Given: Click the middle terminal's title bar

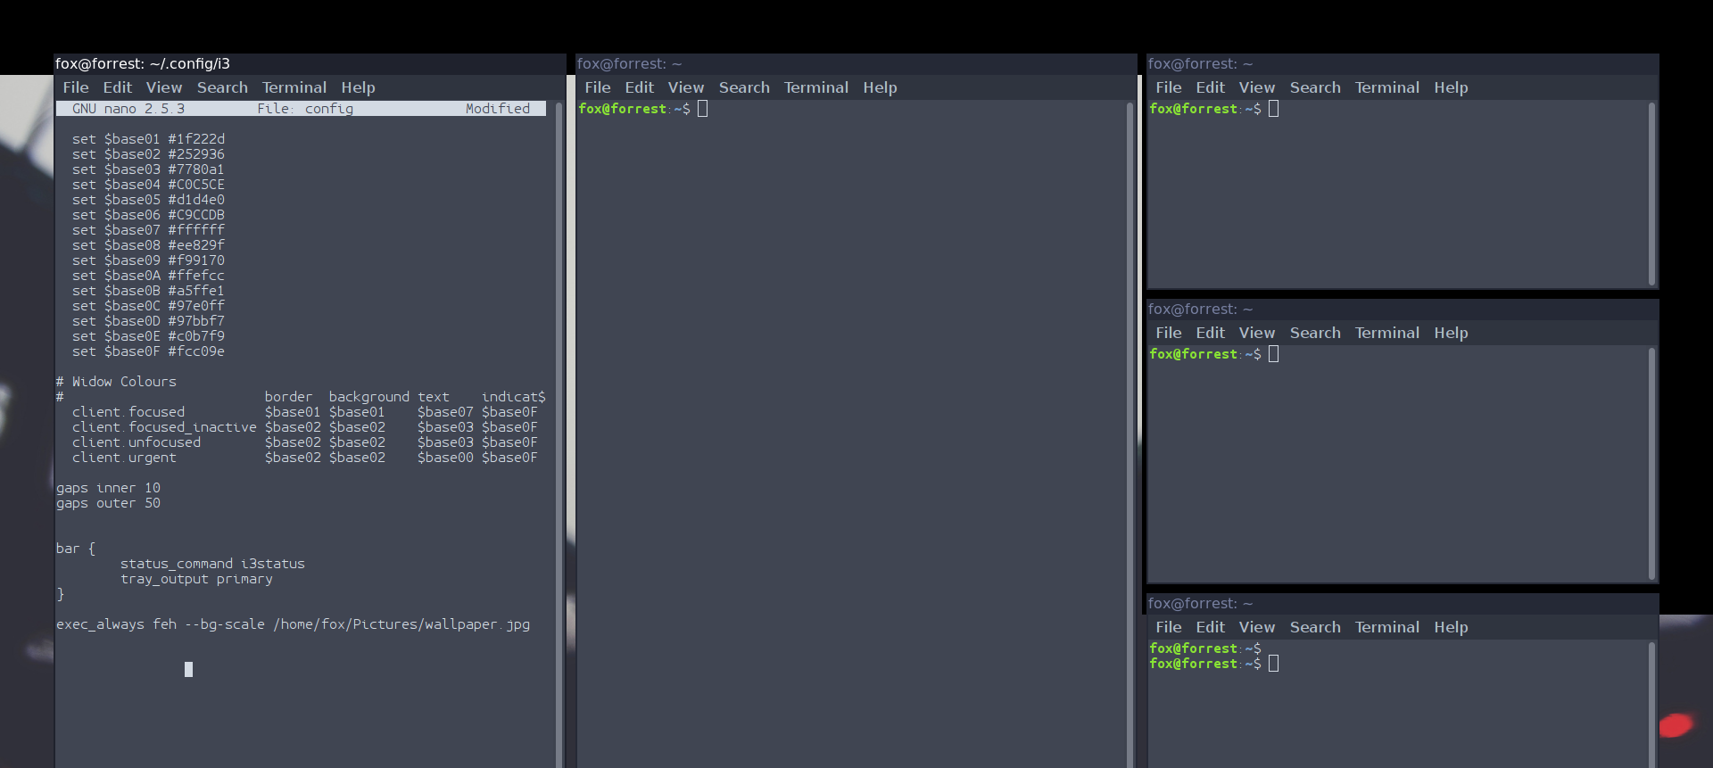Looking at the screenshot, I should point(856,63).
